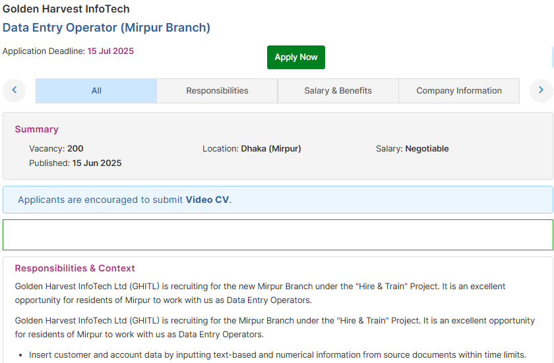This screenshot has height=363, width=554.
Task: Click the right chevron arrow beside tabs
Action: click(541, 91)
